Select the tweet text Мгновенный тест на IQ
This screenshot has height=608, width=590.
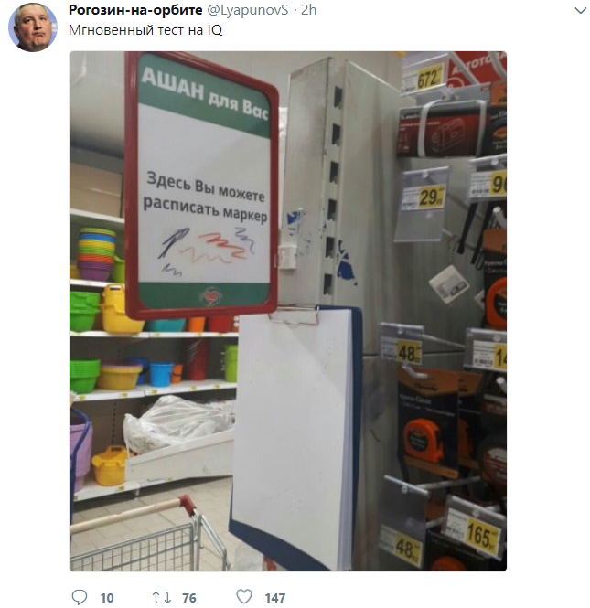coord(145,30)
